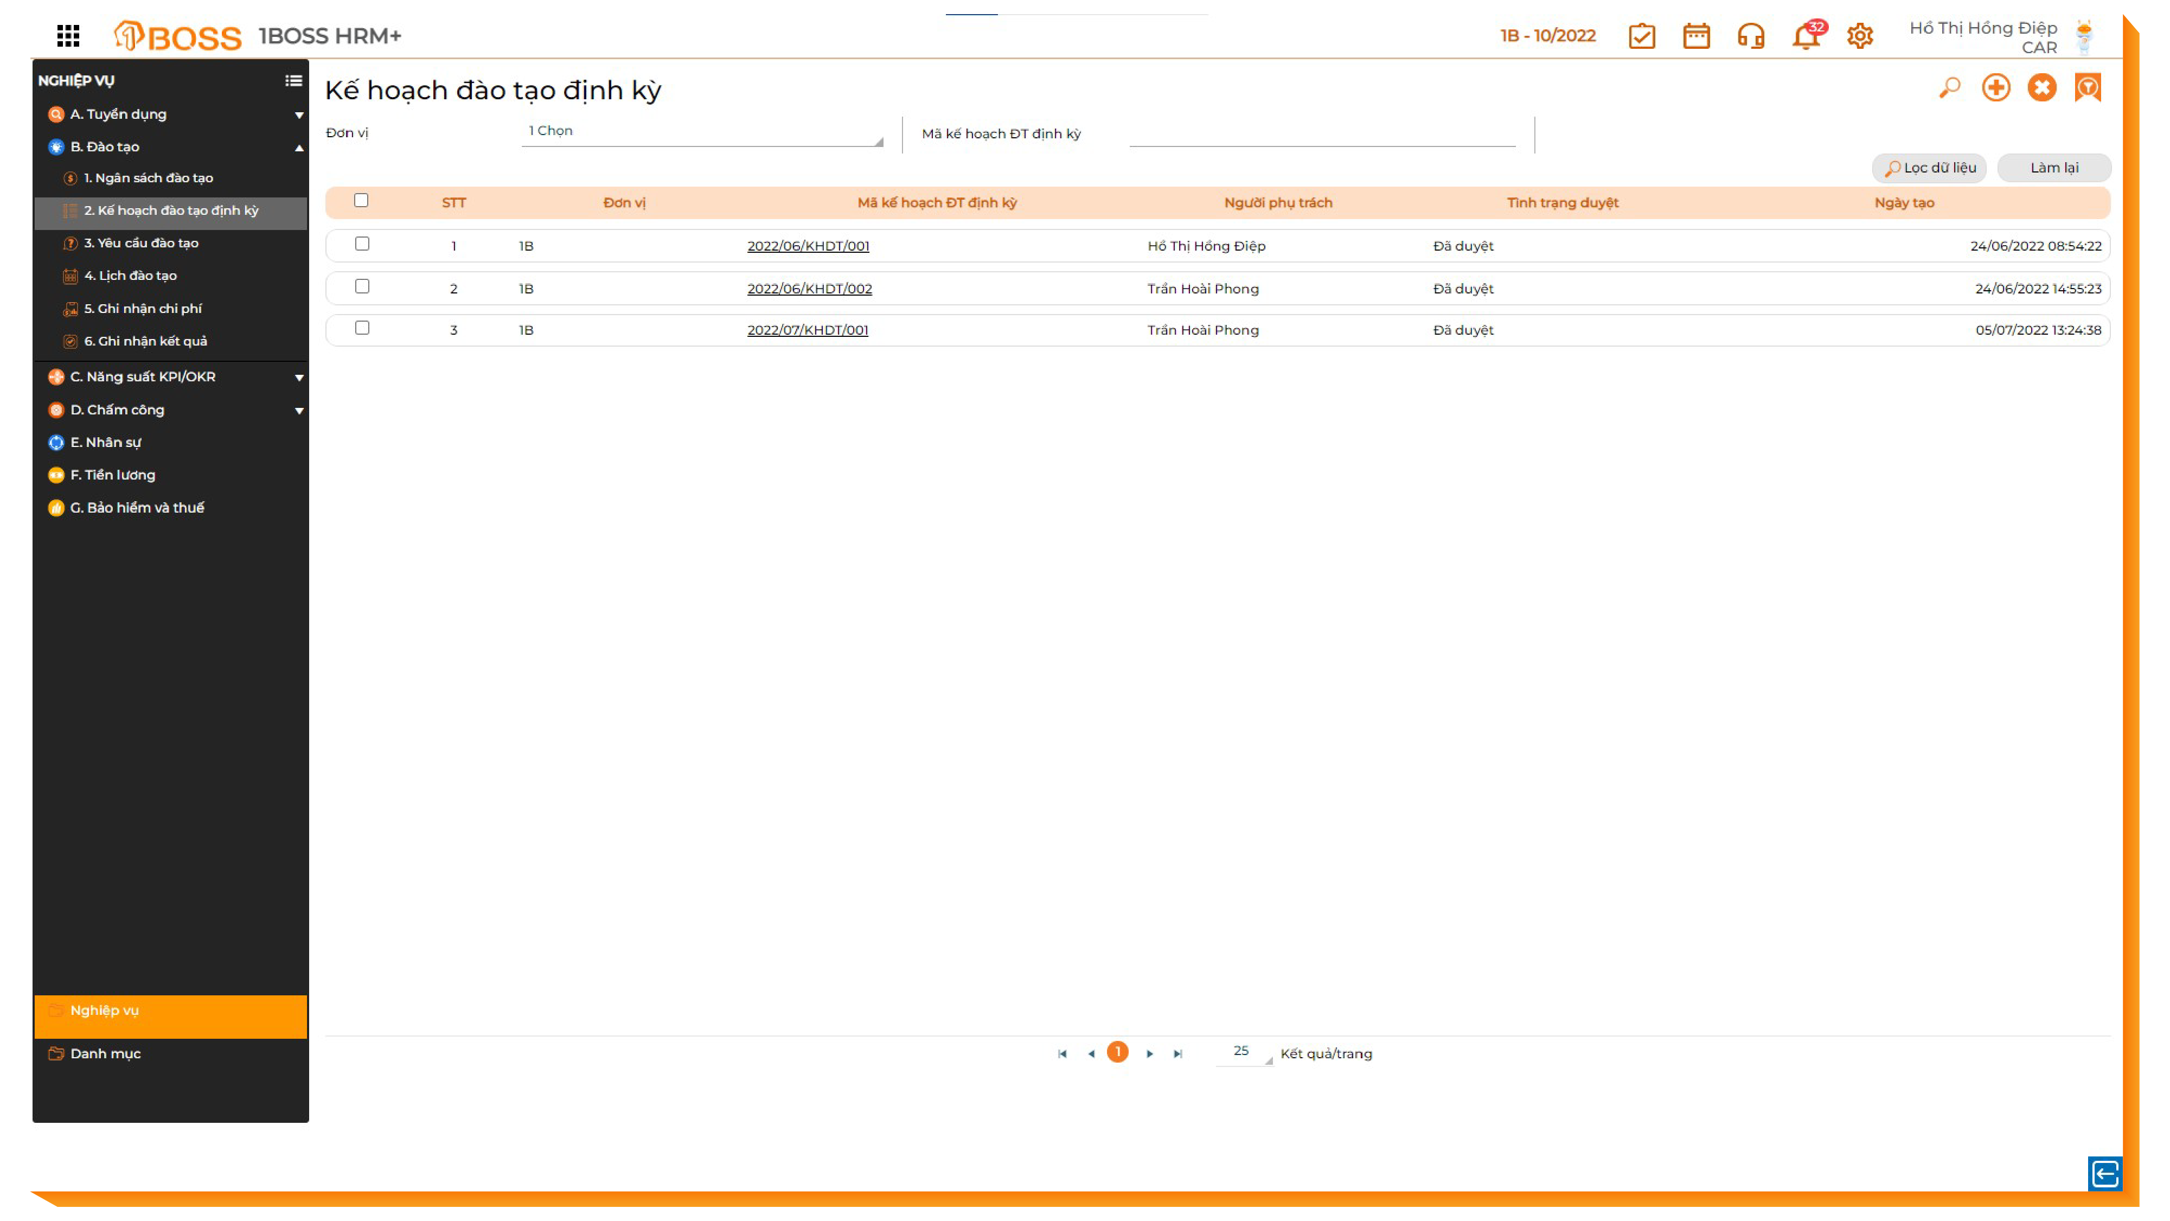Open the settings gear icon
The height and width of the screenshot is (1221, 2170).
1859,36
